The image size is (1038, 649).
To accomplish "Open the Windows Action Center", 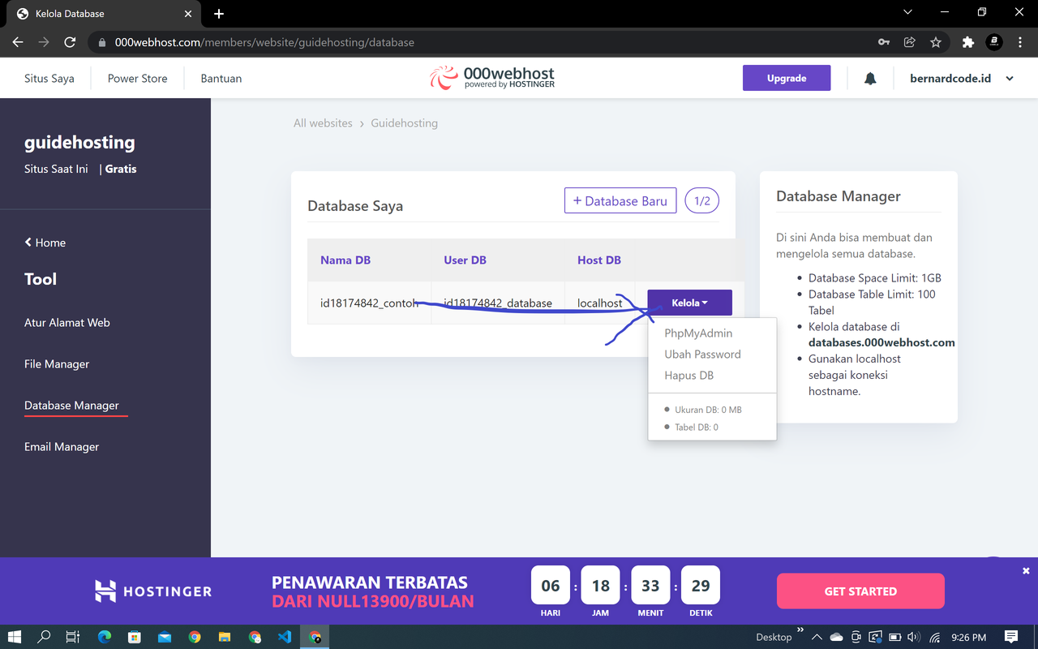I will coord(1011,637).
